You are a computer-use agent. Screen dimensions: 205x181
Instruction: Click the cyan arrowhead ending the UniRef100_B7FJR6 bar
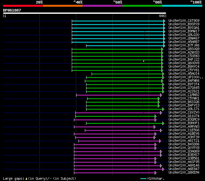[164, 46]
